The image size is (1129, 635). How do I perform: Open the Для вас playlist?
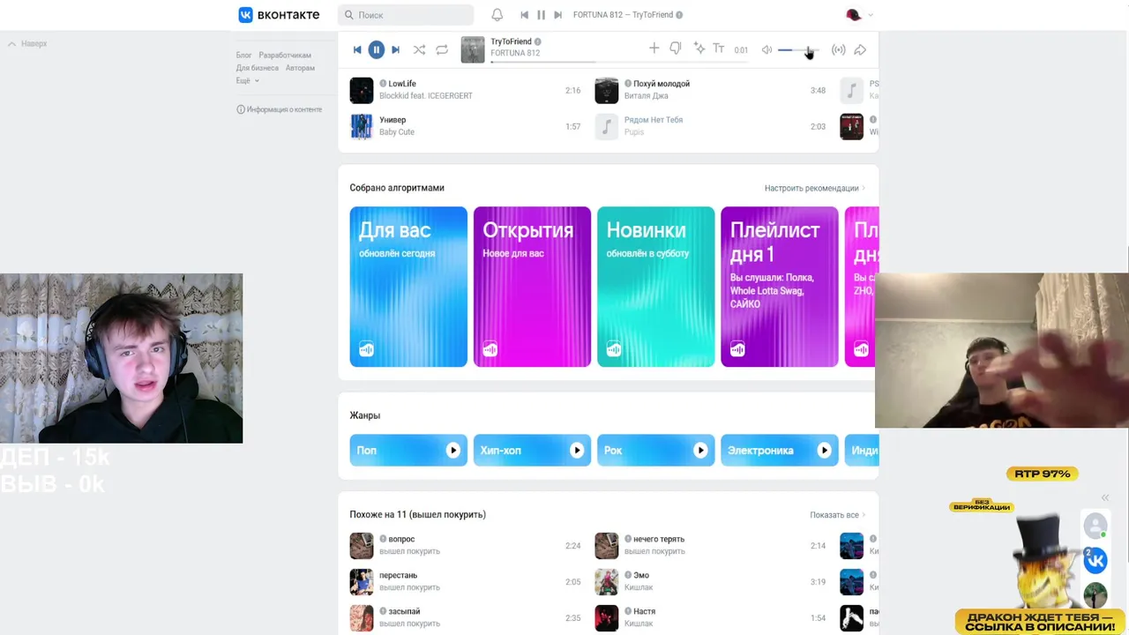[408, 287]
